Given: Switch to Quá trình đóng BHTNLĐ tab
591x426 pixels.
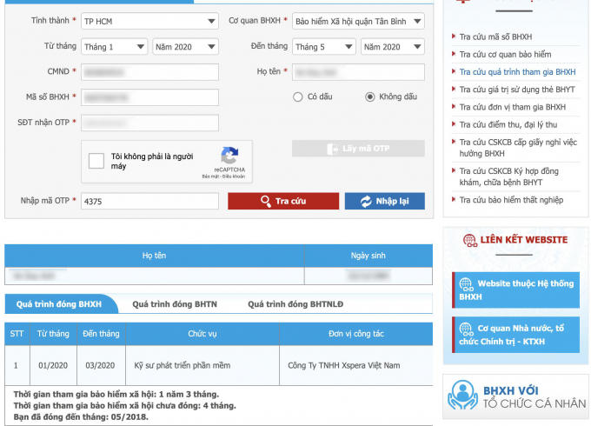Looking at the screenshot, I should point(295,304).
